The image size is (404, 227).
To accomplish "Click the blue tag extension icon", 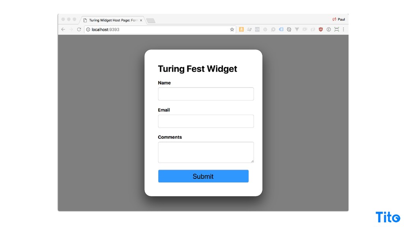I will pos(281,29).
